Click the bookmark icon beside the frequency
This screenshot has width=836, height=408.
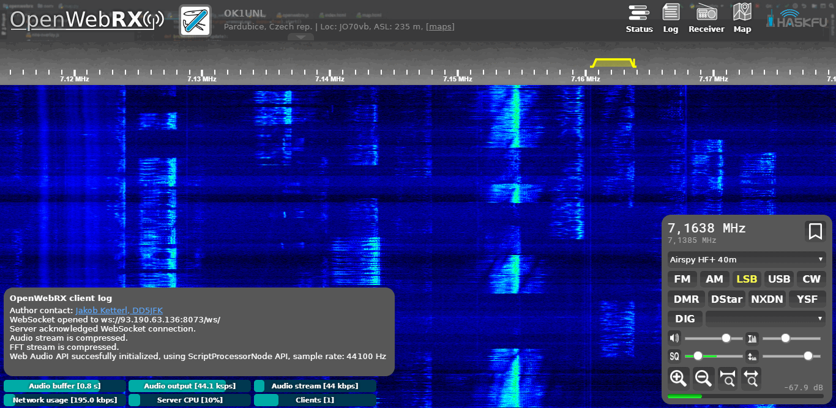click(x=815, y=232)
